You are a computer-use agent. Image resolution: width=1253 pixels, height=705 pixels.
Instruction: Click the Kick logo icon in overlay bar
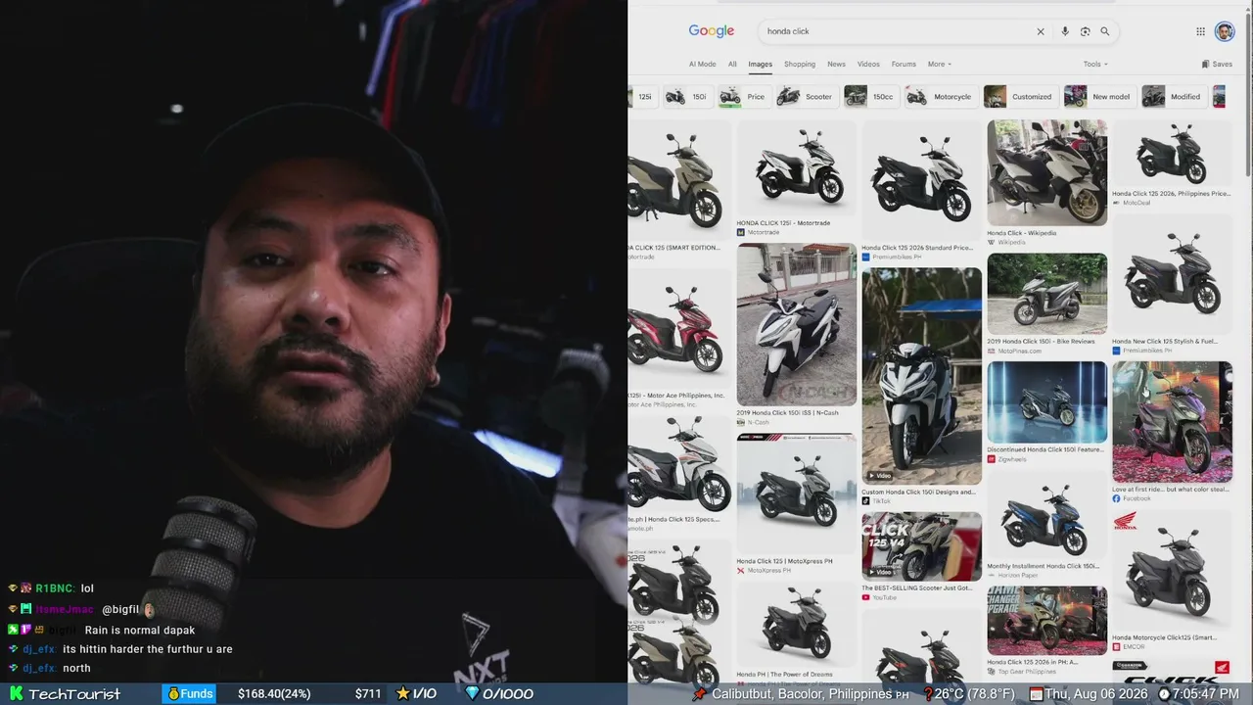[16, 694]
